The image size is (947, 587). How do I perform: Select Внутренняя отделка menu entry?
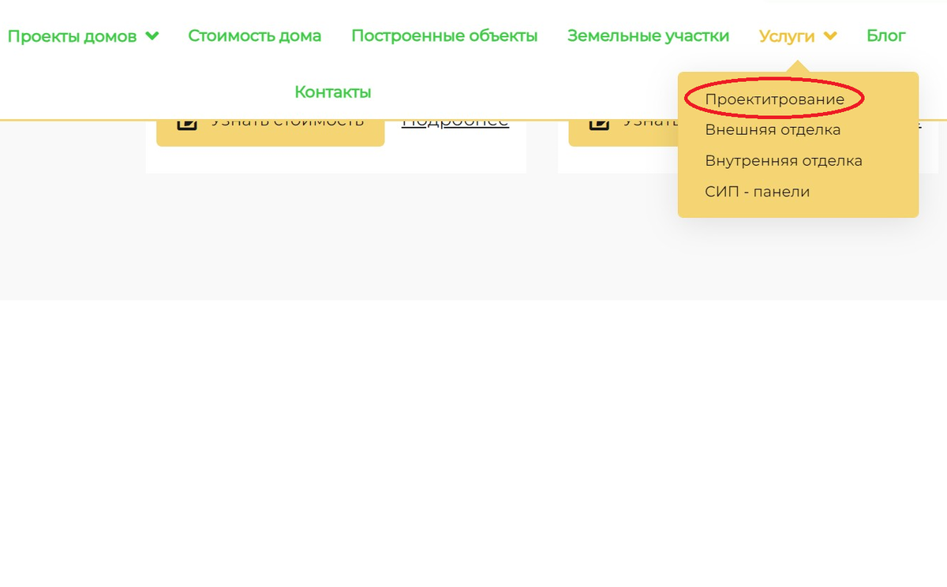point(784,160)
